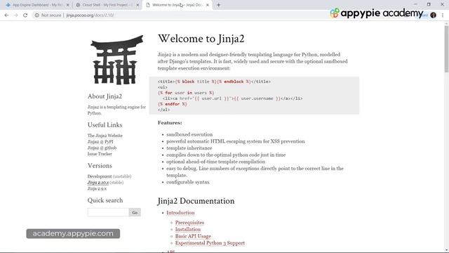Click the page vertical scrollbar thumb
Screen dimensions: 449x253
click(446, 48)
